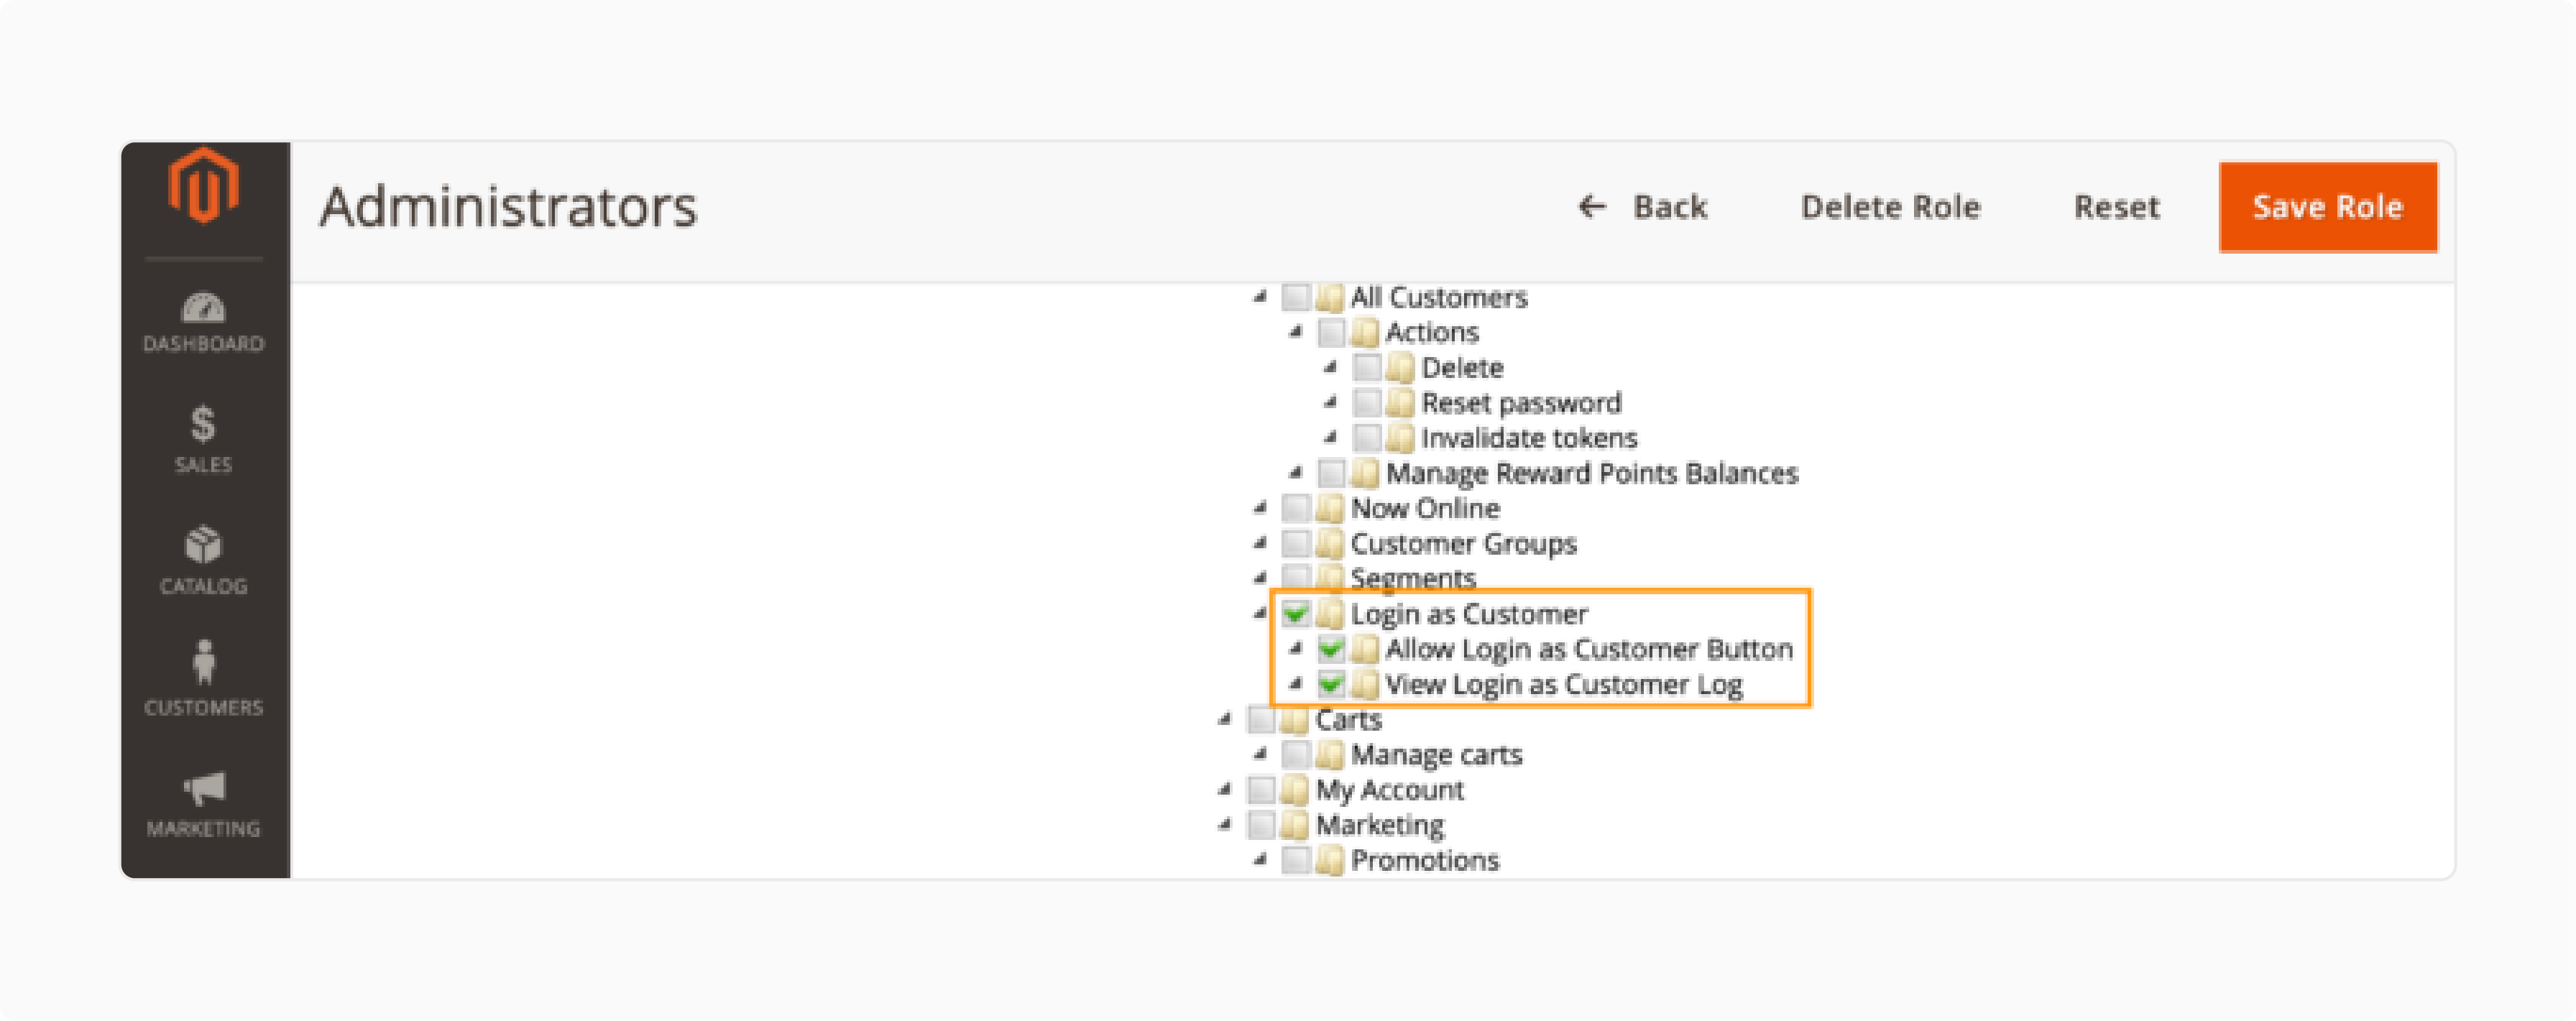Open the CUSTOMERS menu label
The width and height of the screenshot is (2576, 1021).
(203, 708)
